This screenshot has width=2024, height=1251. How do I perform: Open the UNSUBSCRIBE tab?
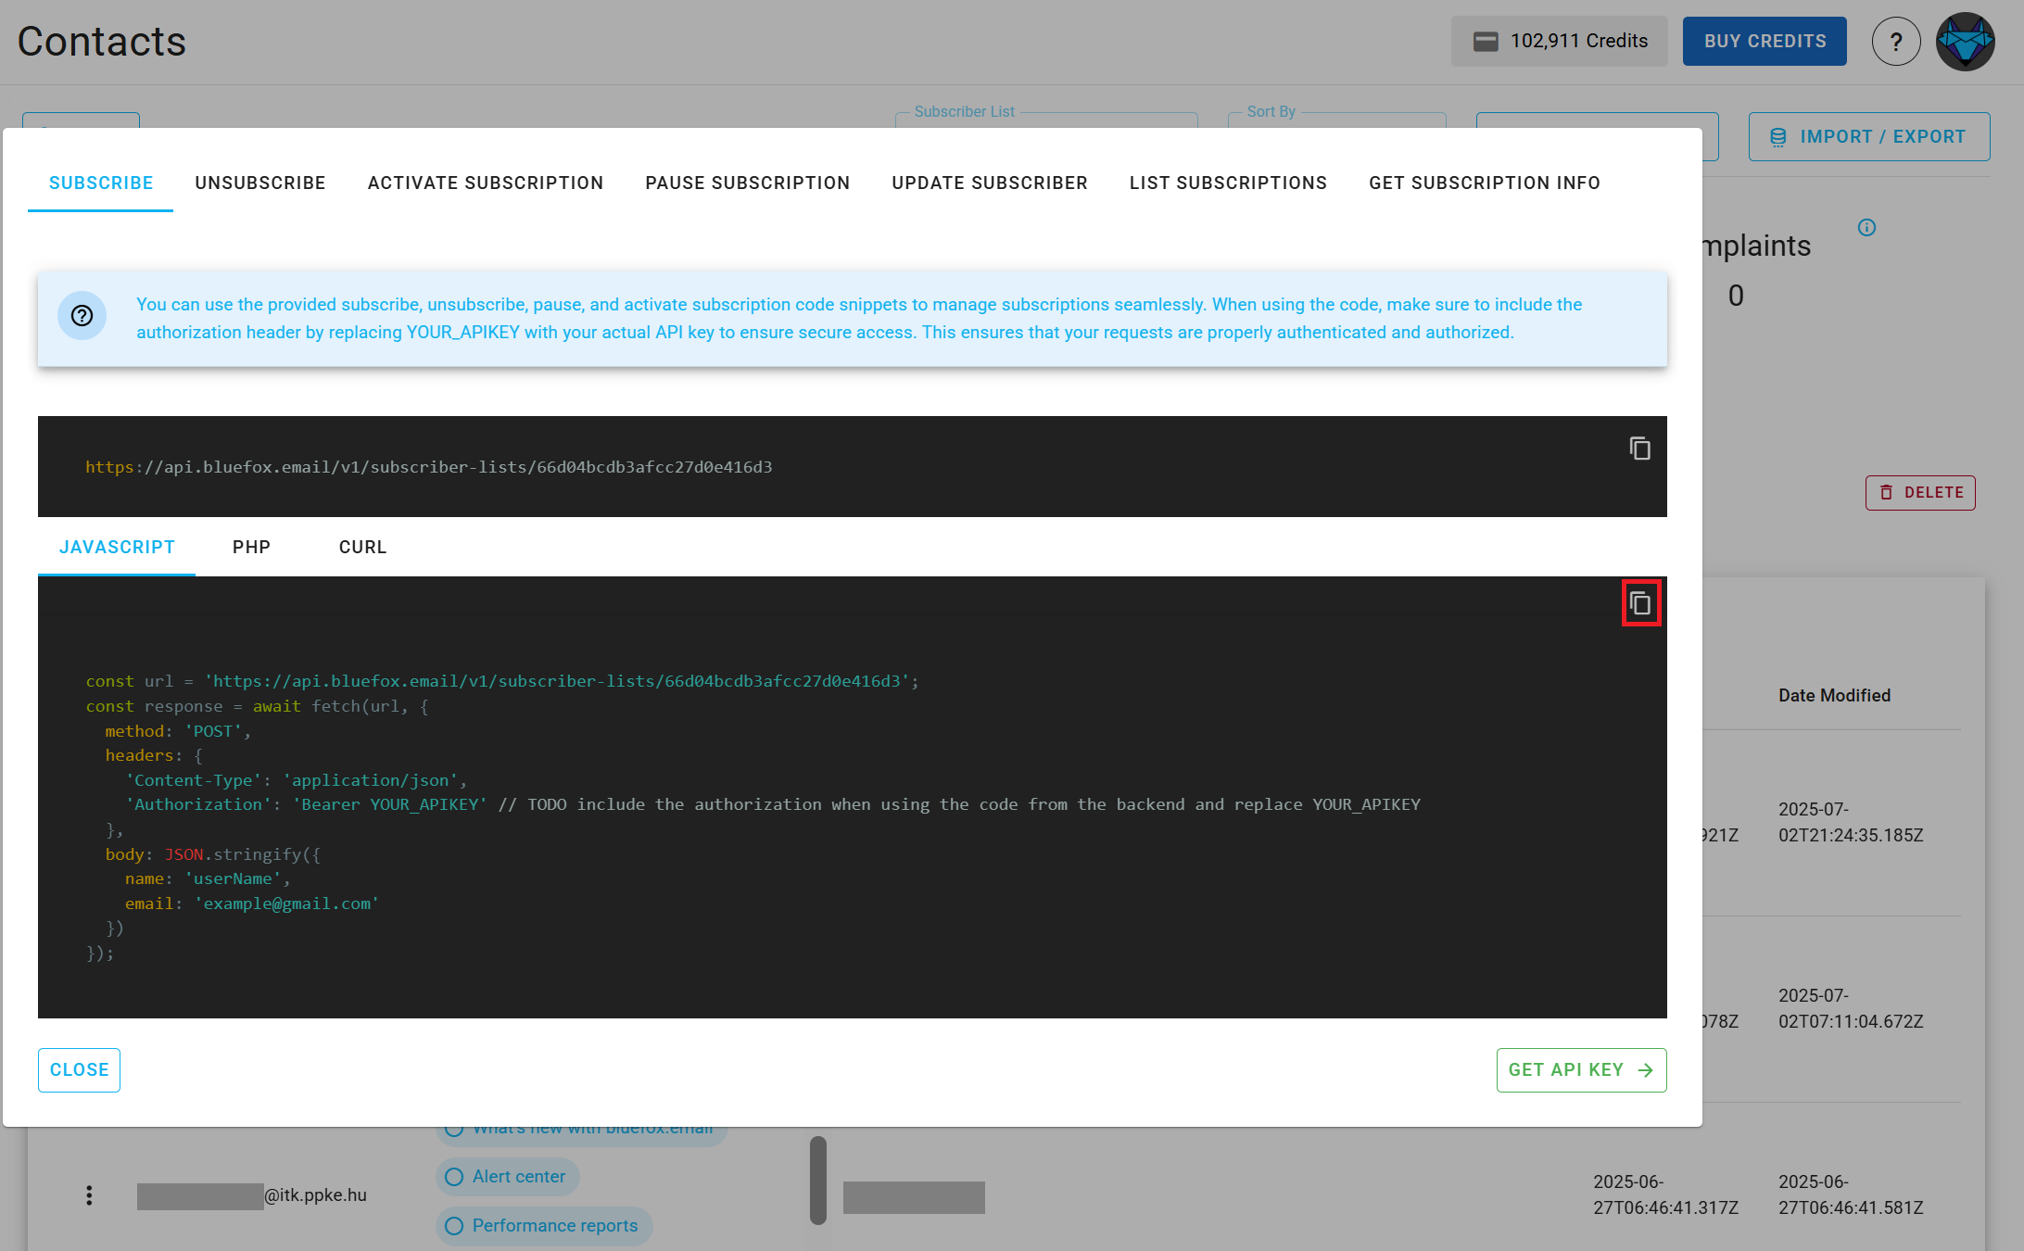coord(259,183)
